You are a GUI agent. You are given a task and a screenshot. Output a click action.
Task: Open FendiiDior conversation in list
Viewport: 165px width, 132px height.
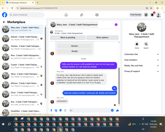22,112
